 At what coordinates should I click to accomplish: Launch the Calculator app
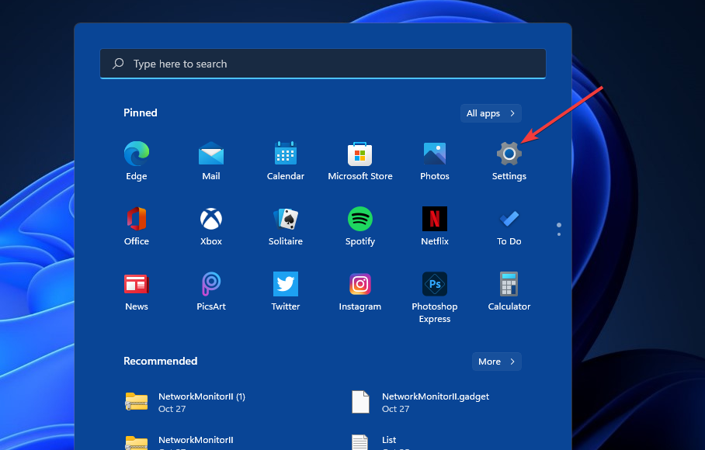coord(509,291)
